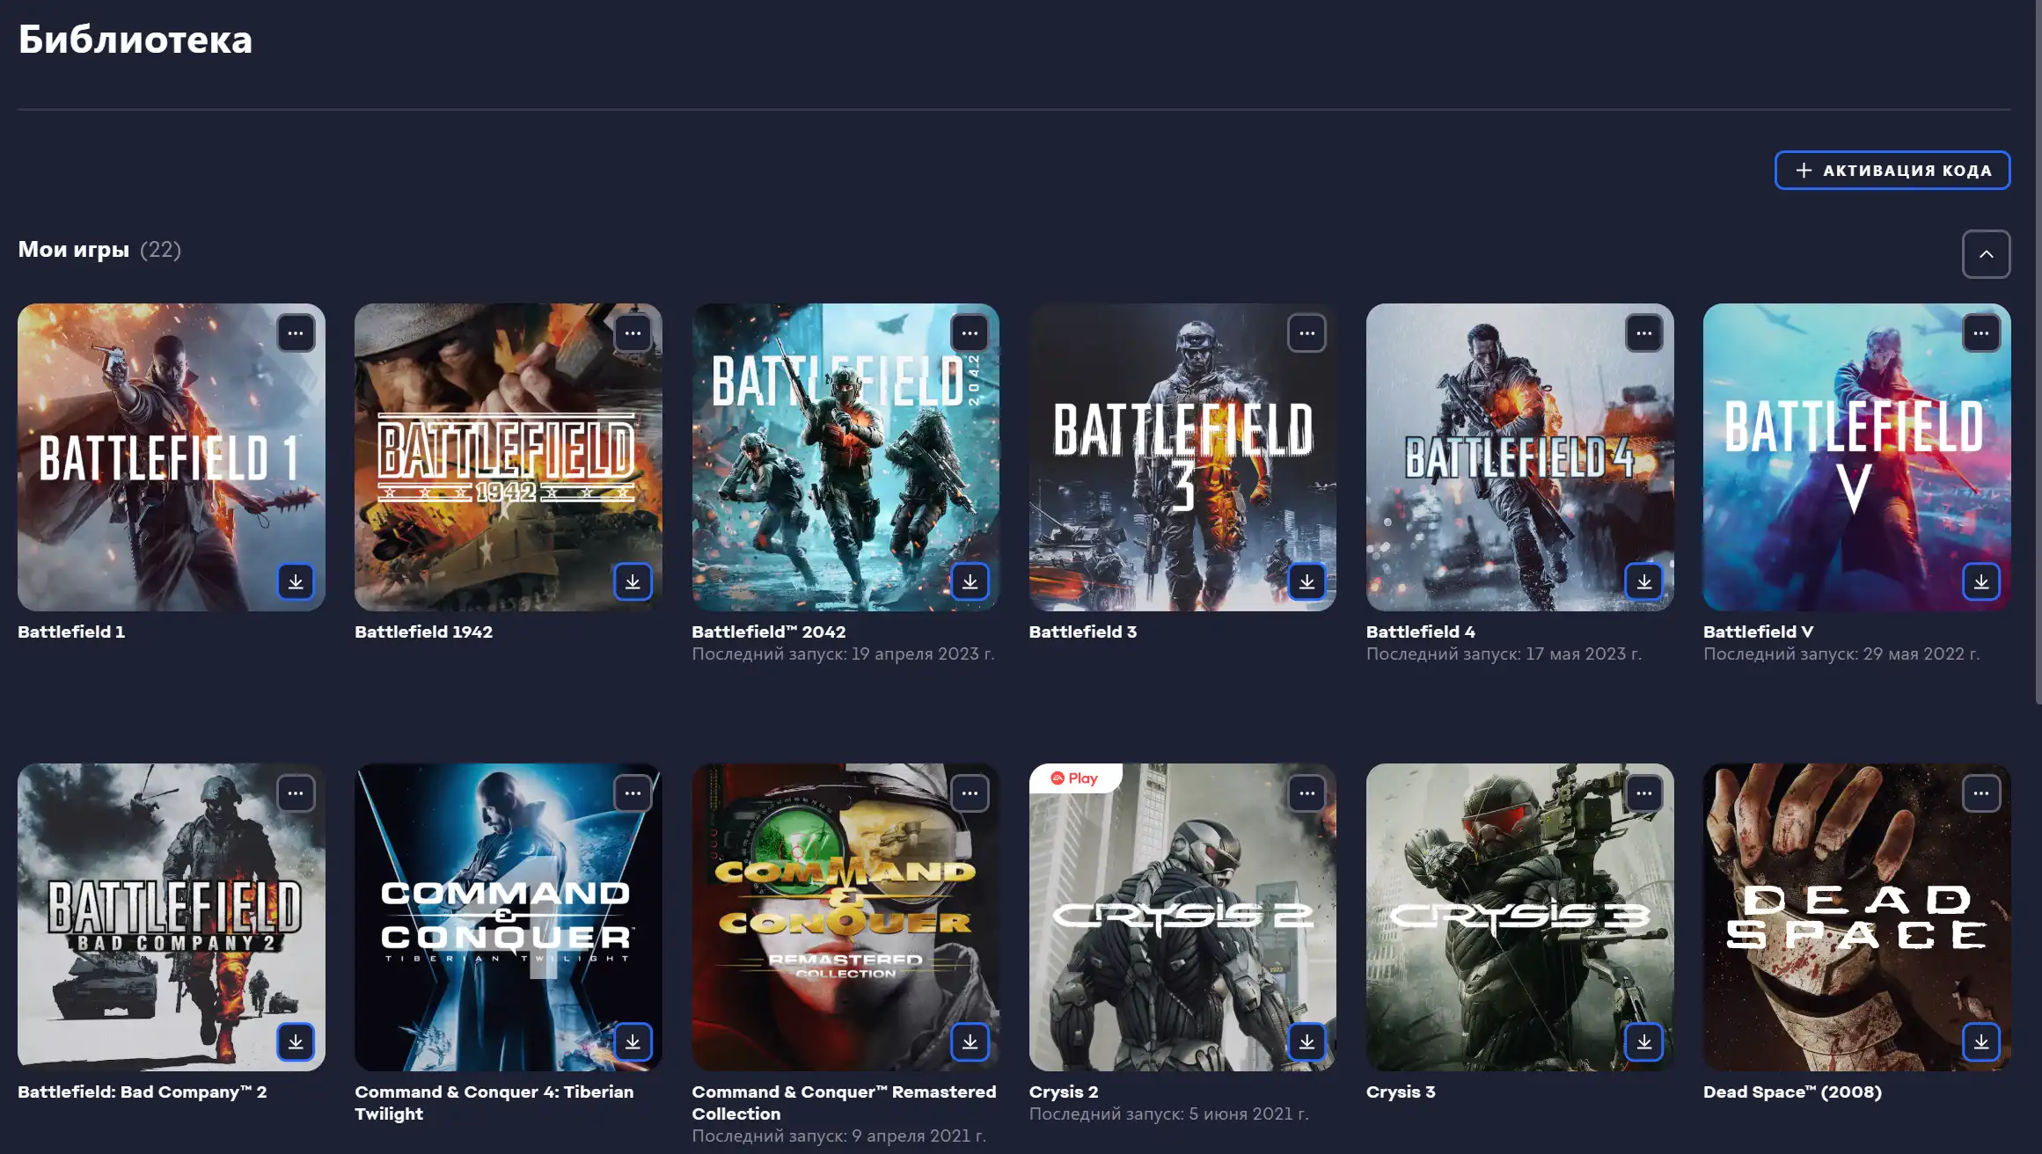Click the Активация кода button
Screen dimensions: 2042x1154
click(1892, 170)
